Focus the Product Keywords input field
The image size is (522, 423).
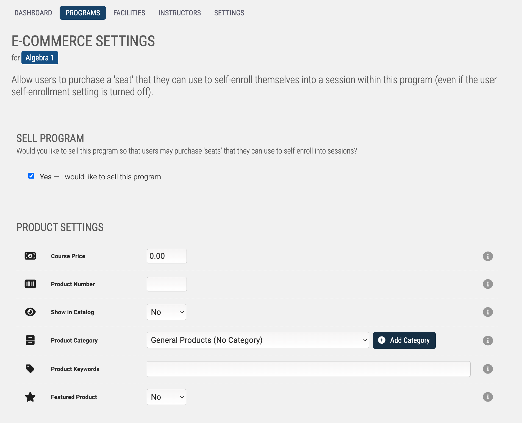coord(309,369)
